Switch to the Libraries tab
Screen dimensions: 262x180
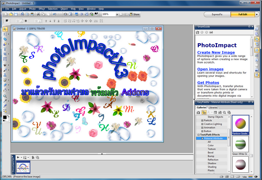tap(213, 107)
